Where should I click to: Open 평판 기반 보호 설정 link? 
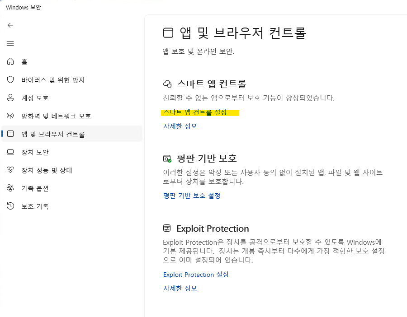(192, 196)
